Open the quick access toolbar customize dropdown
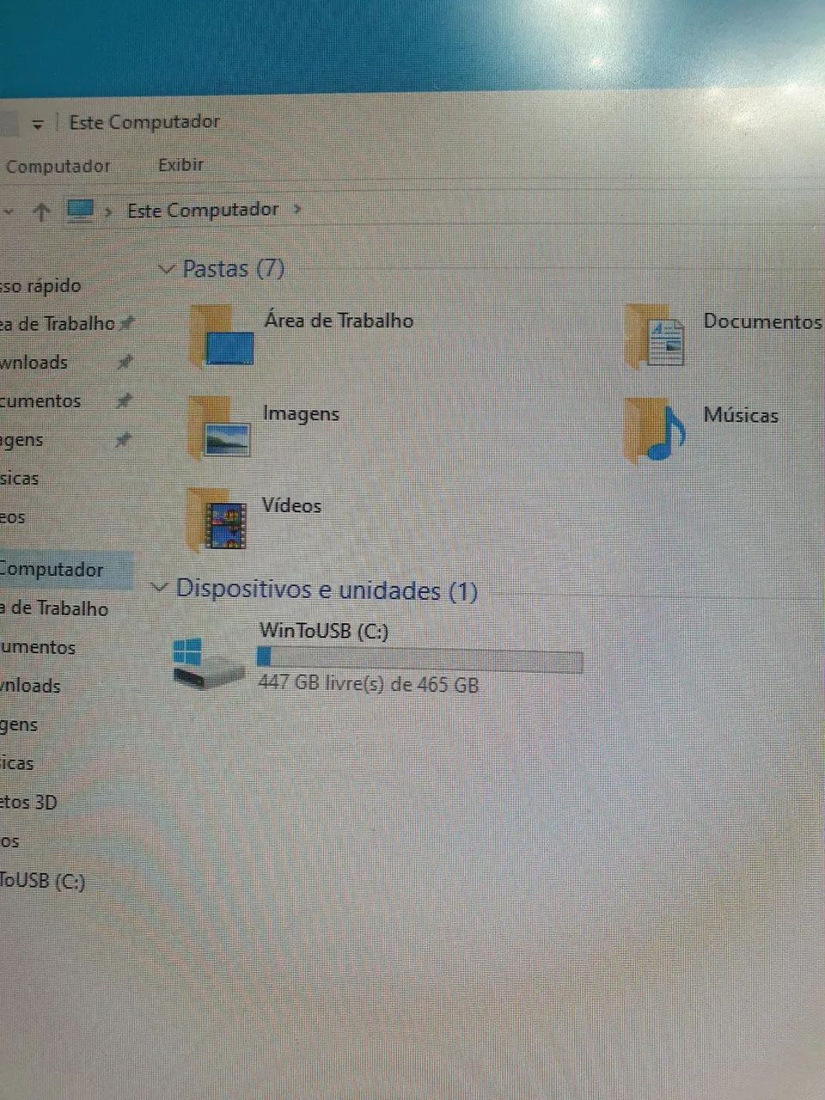Image resolution: width=825 pixels, height=1100 pixels. (x=37, y=125)
